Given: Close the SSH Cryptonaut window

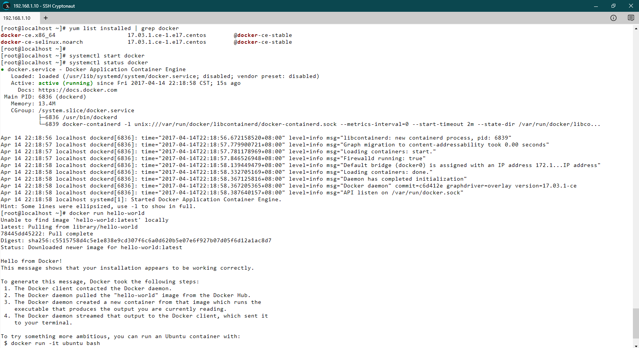Looking at the screenshot, I should click(631, 6).
